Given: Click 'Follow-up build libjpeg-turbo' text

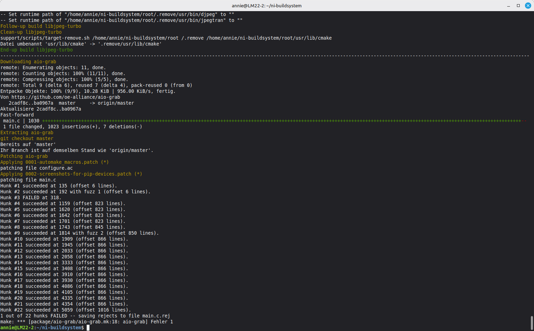Looking at the screenshot, I should pyautogui.click(x=41, y=26).
